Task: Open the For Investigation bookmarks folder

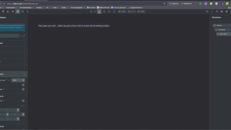Action: point(78,8)
